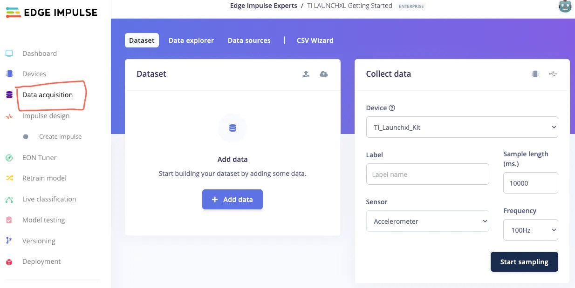Open Impulse design in the sidebar

pyautogui.click(x=46, y=116)
